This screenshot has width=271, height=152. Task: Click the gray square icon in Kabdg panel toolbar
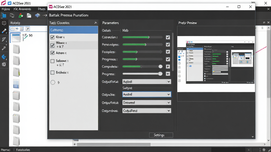click(x=22, y=28)
